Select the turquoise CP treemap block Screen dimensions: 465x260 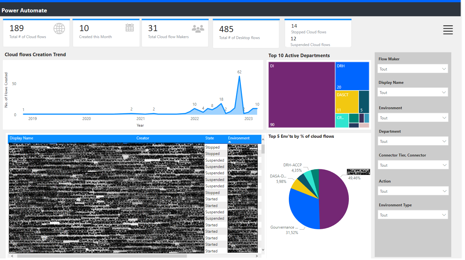pyautogui.click(x=342, y=121)
